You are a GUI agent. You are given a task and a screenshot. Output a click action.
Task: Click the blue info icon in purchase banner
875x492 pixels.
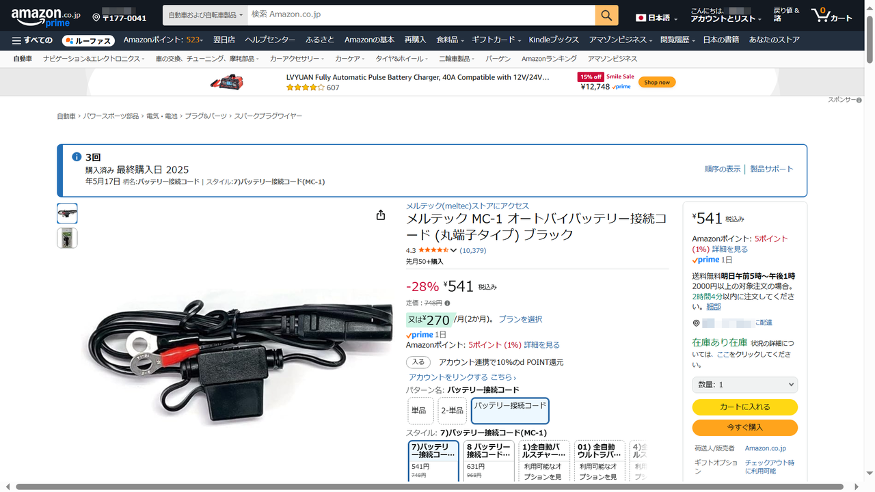point(77,157)
